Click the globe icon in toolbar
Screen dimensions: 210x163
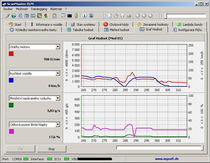14,16
